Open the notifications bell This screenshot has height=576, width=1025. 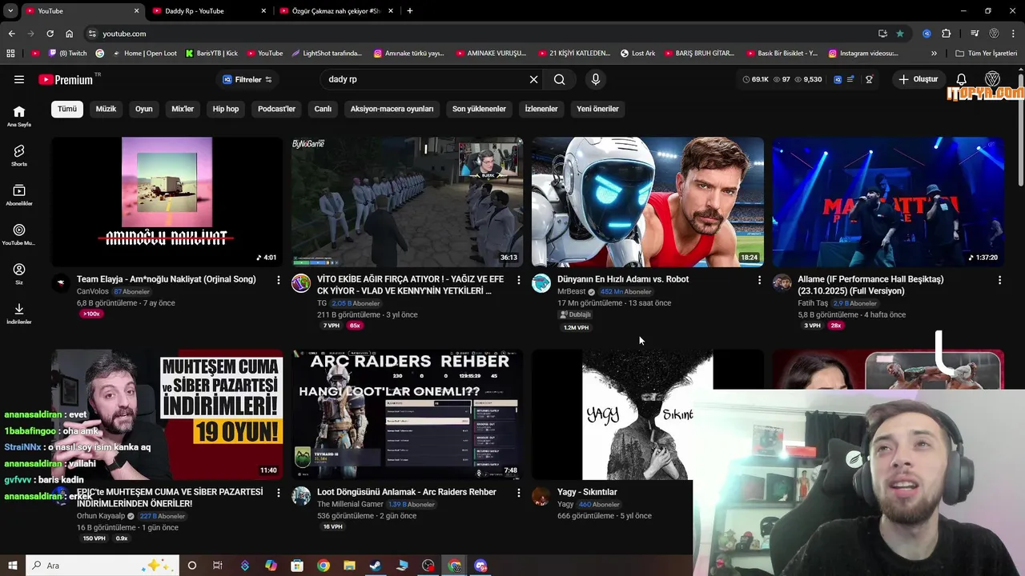962,79
